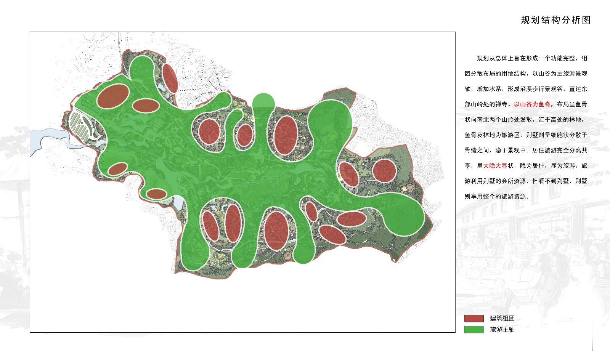Image resolution: width=610 pixels, height=351 pixels.
Task: Select the easternmost red circular cluster
Action: [384, 171]
